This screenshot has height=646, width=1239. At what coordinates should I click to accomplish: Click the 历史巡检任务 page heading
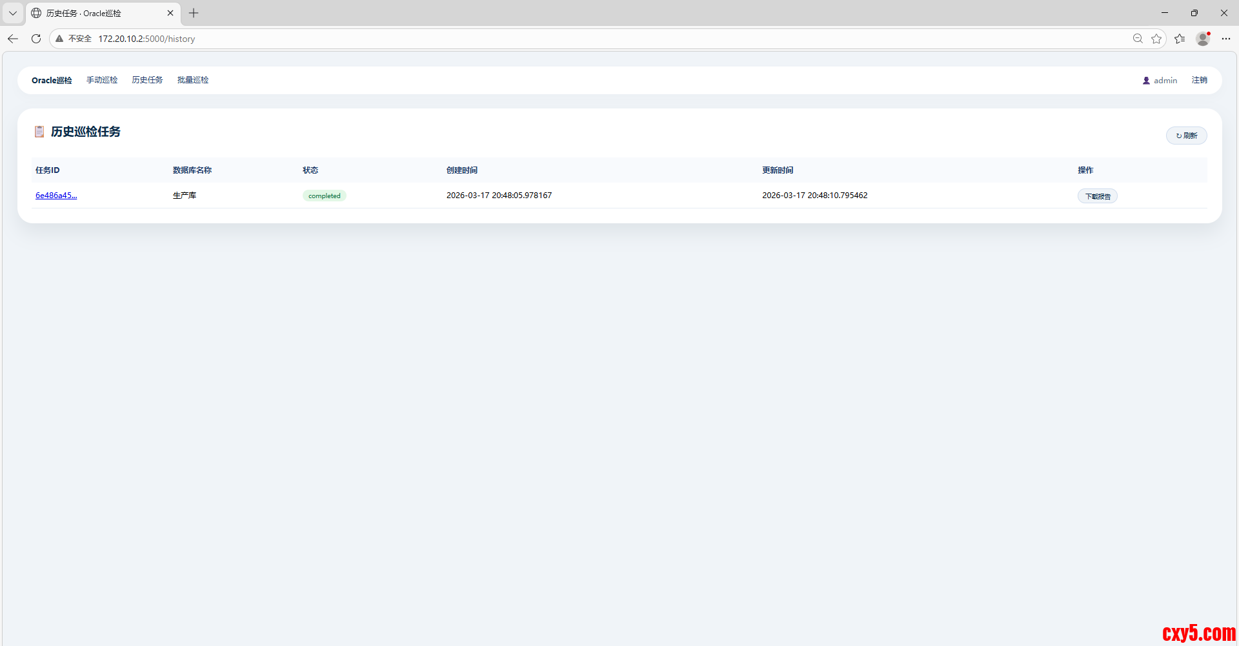coord(86,132)
